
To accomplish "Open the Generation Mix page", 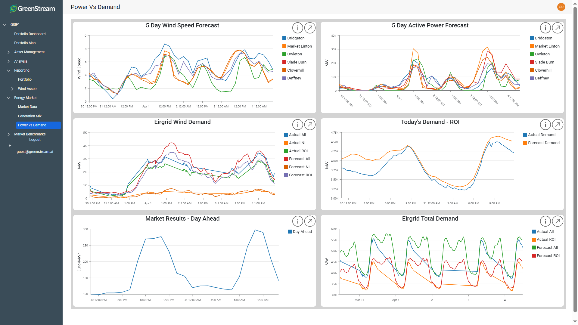I will [30, 116].
